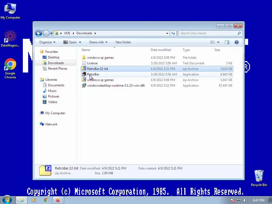Click the Open button with 7z icon
The height and width of the screenshot is (204, 272).
70,42
